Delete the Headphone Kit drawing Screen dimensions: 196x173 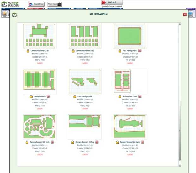(48, 96)
